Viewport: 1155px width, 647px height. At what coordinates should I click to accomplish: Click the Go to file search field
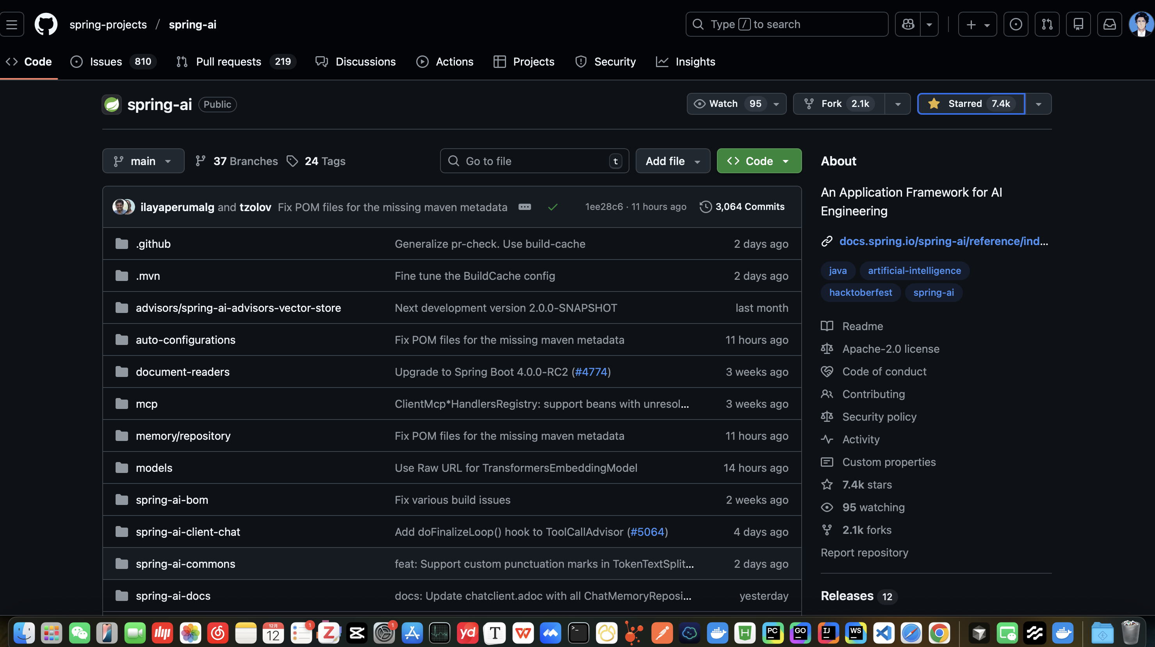533,161
